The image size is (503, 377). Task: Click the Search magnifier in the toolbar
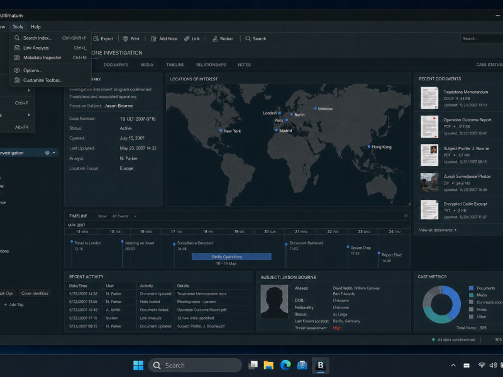[x=248, y=38]
